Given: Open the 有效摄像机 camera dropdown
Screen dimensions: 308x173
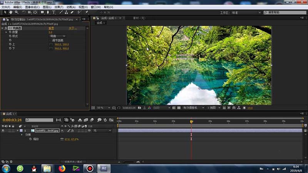Looking at the screenshot, I should [x=194, y=108].
